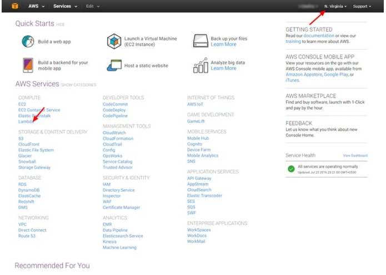Open the Services dropdown menu
386x275 pixels.
[x=65, y=6]
